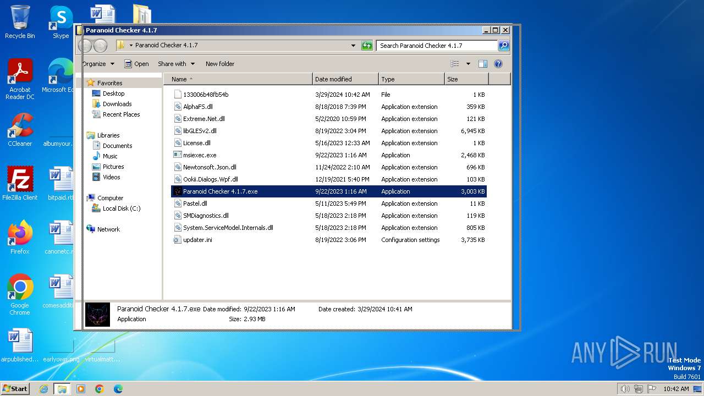Image resolution: width=704 pixels, height=396 pixels.
Task: Open the Organize dropdown menu
Action: tap(98, 64)
